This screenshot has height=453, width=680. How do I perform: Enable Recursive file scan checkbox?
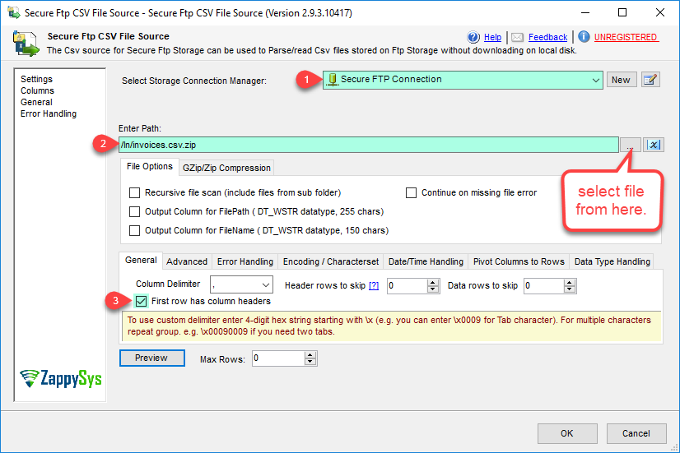tap(135, 192)
